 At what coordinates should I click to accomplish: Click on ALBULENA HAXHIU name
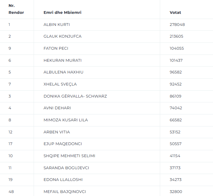coord(63,72)
